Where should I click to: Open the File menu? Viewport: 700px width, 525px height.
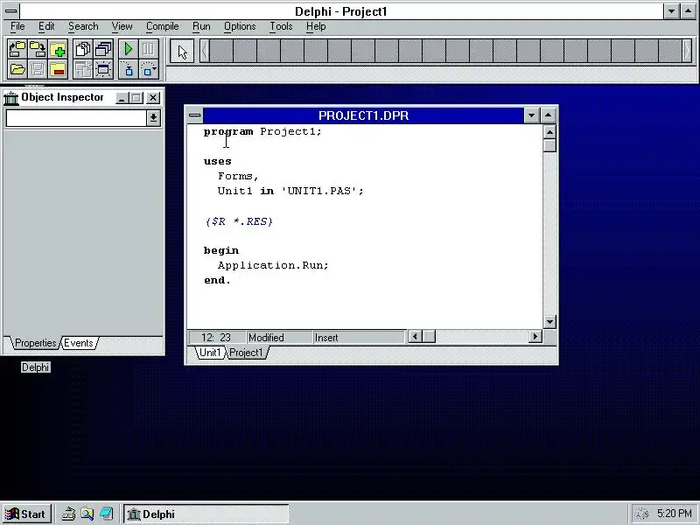tap(17, 26)
